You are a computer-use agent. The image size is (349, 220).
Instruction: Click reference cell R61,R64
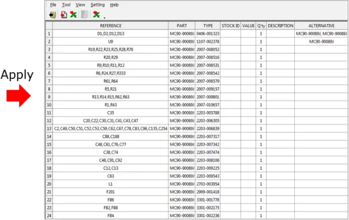coord(111,81)
